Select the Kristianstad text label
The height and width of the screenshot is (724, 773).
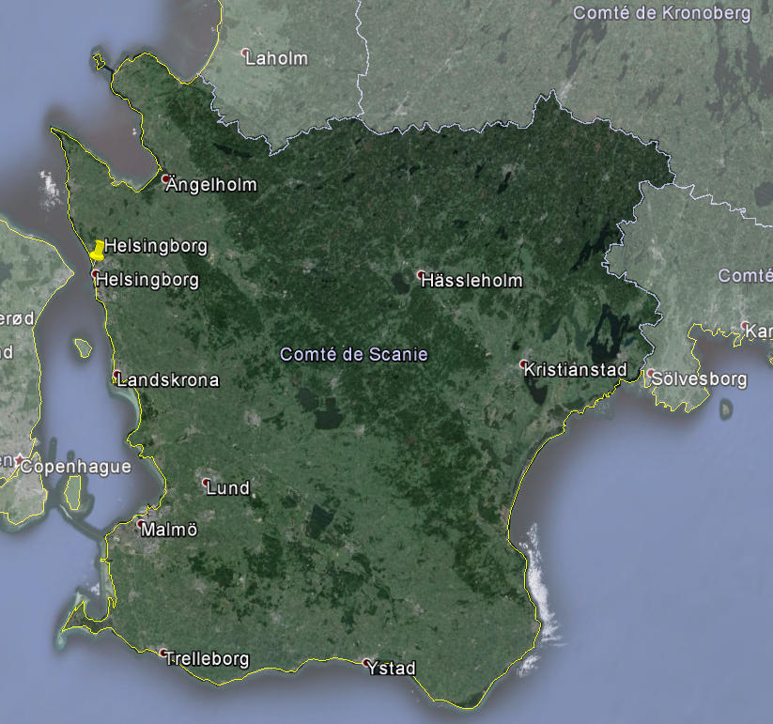tap(576, 370)
